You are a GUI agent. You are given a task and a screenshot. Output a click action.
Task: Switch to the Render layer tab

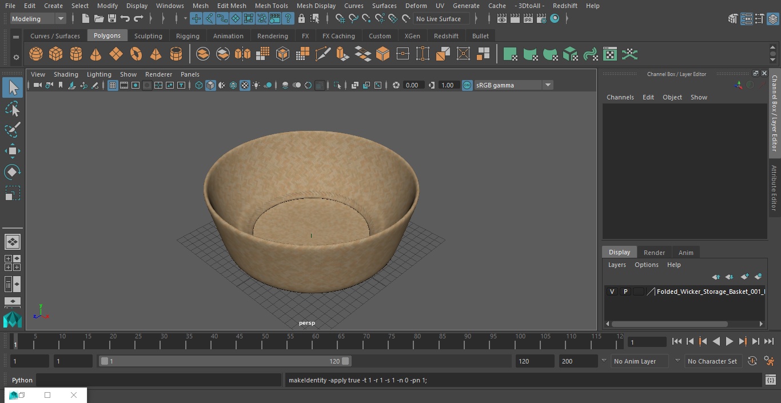pyautogui.click(x=654, y=253)
